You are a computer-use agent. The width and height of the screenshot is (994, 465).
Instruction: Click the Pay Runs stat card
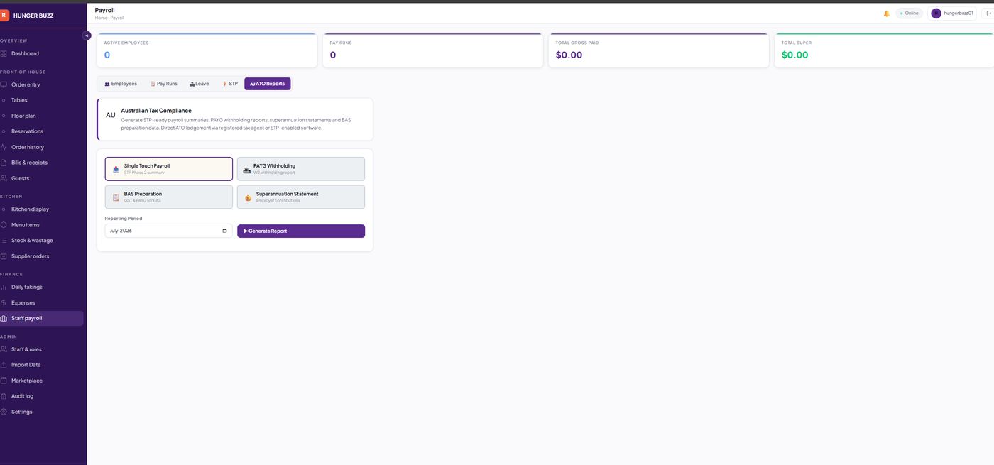[x=433, y=50]
